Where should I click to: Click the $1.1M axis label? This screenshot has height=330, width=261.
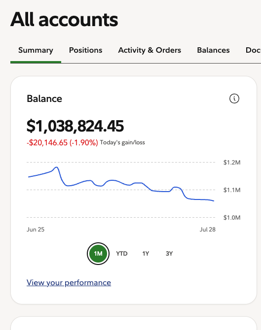(x=232, y=190)
